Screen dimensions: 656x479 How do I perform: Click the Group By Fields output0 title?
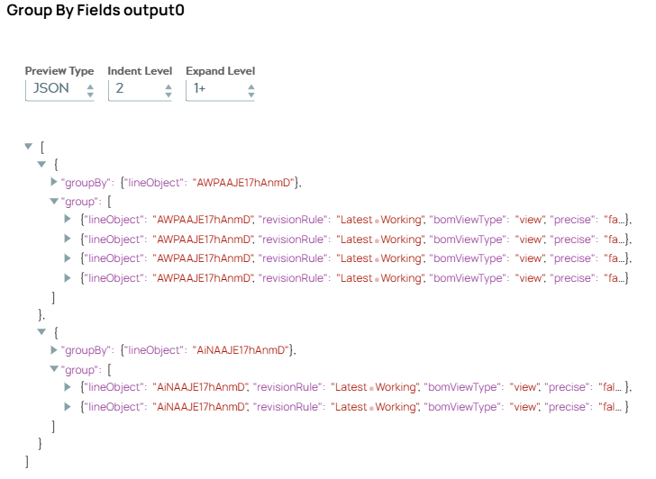click(x=96, y=11)
